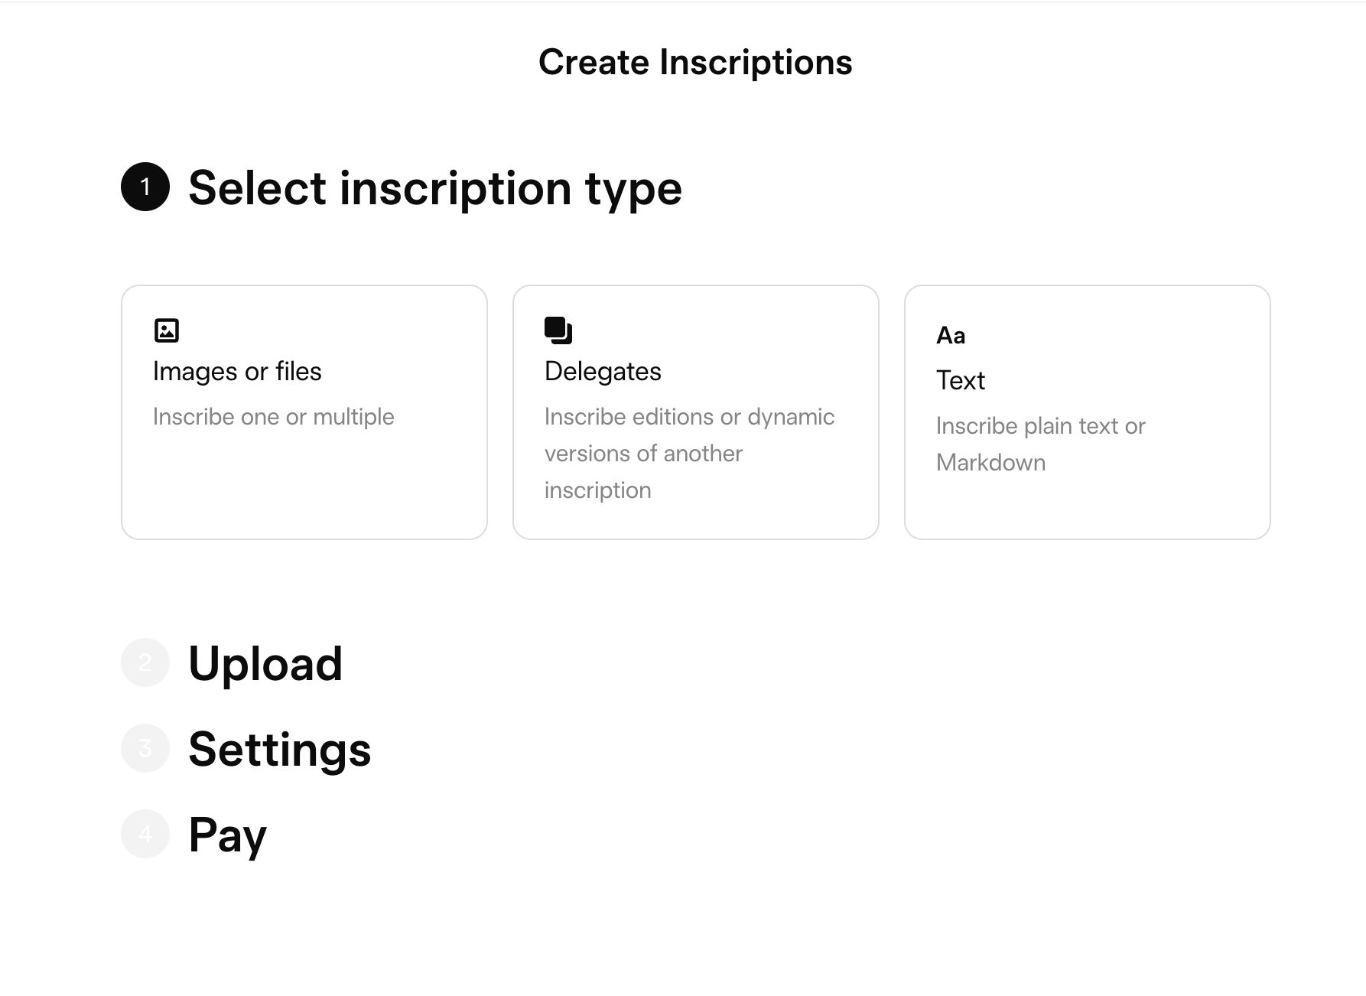Click the stacked squares Delegates icon
Viewport: 1366px width, 996px height.
(558, 330)
